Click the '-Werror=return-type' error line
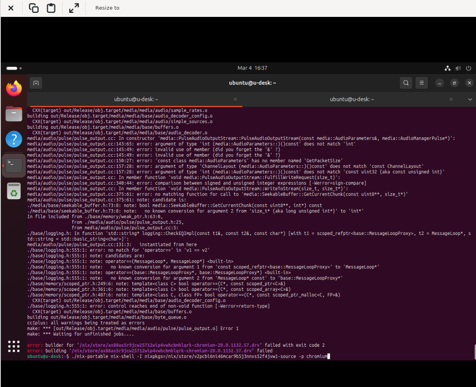The image size is (476, 387). point(148,306)
